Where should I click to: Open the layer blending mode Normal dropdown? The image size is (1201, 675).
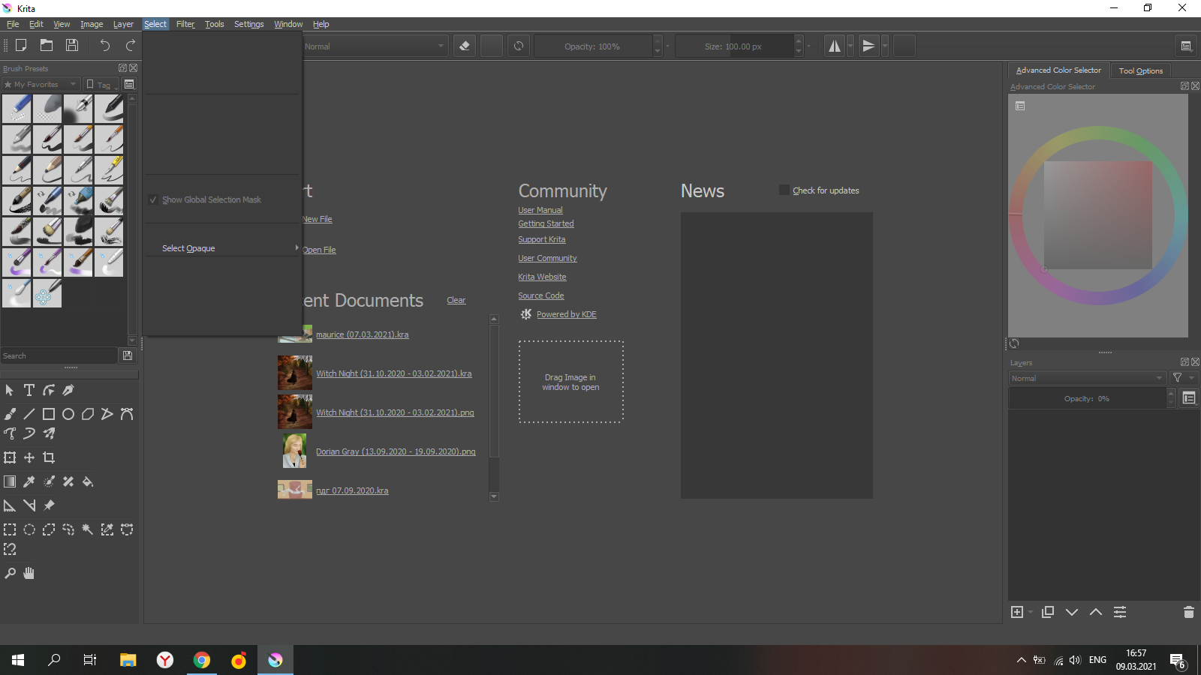coord(1086,378)
